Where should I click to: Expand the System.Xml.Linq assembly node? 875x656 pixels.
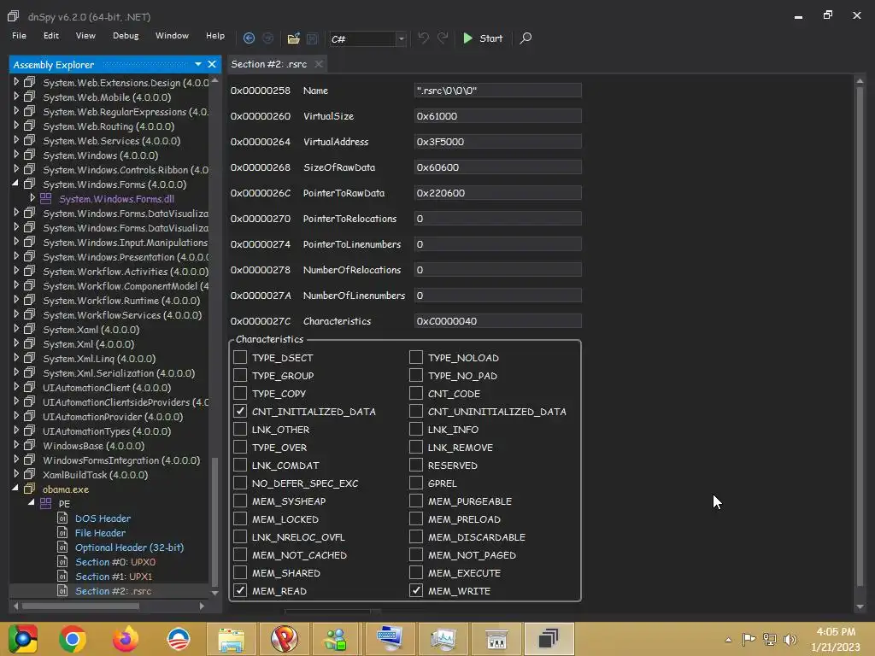pos(15,358)
